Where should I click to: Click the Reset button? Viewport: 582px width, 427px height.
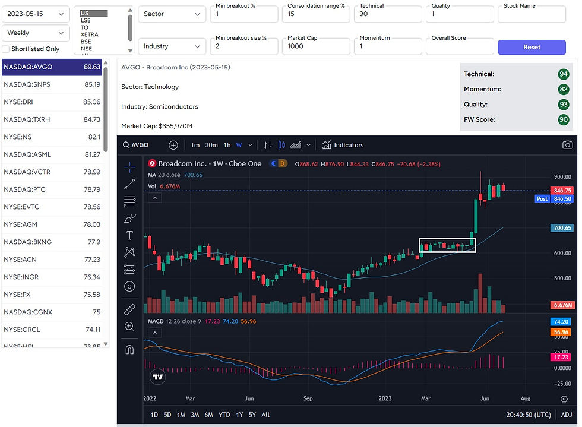pyautogui.click(x=532, y=47)
